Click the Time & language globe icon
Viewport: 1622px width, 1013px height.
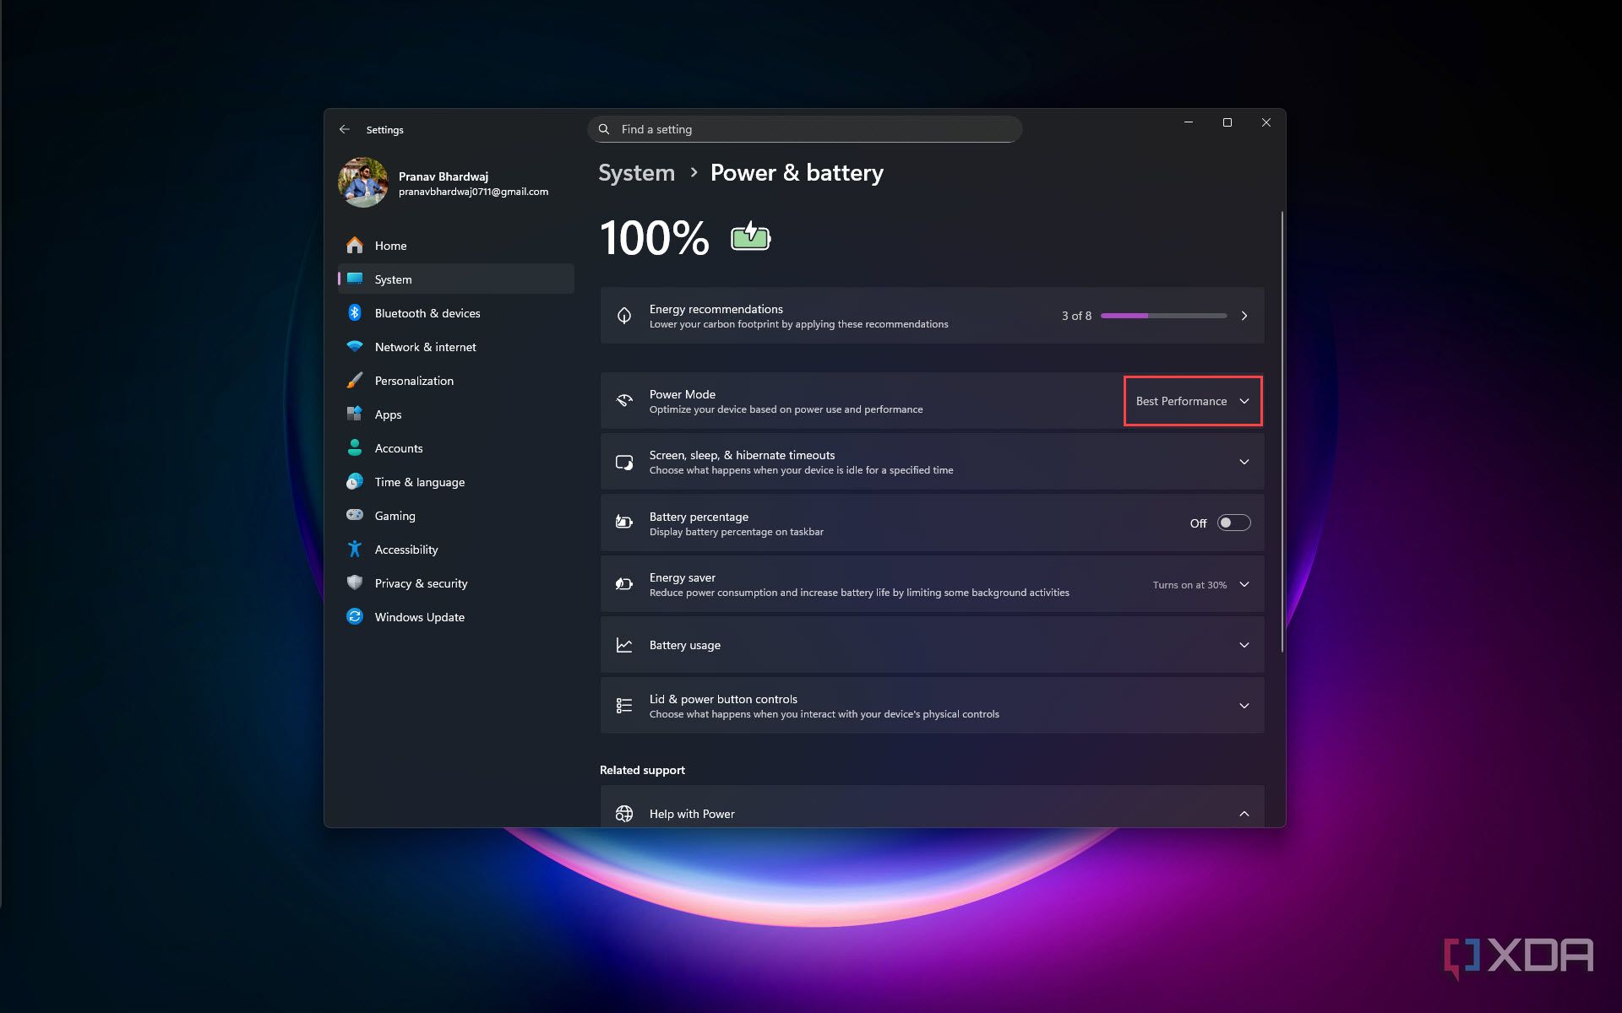click(355, 481)
